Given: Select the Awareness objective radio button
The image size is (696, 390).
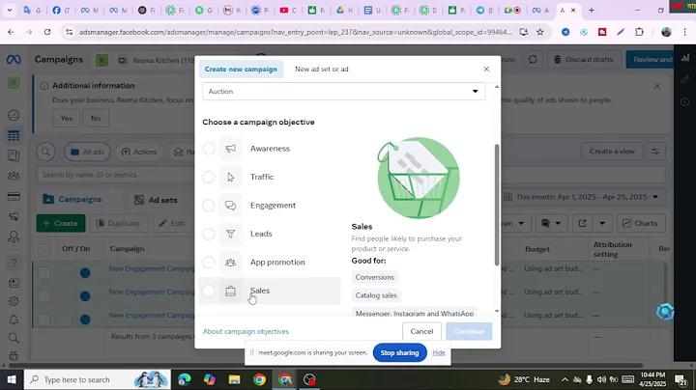Looking at the screenshot, I should [x=209, y=149].
